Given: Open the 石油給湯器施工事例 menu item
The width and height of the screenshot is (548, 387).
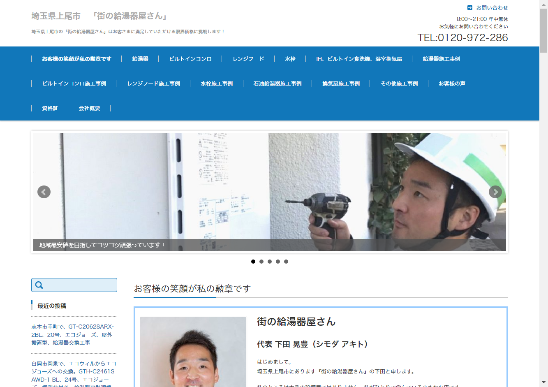Looking at the screenshot, I should coord(277,83).
